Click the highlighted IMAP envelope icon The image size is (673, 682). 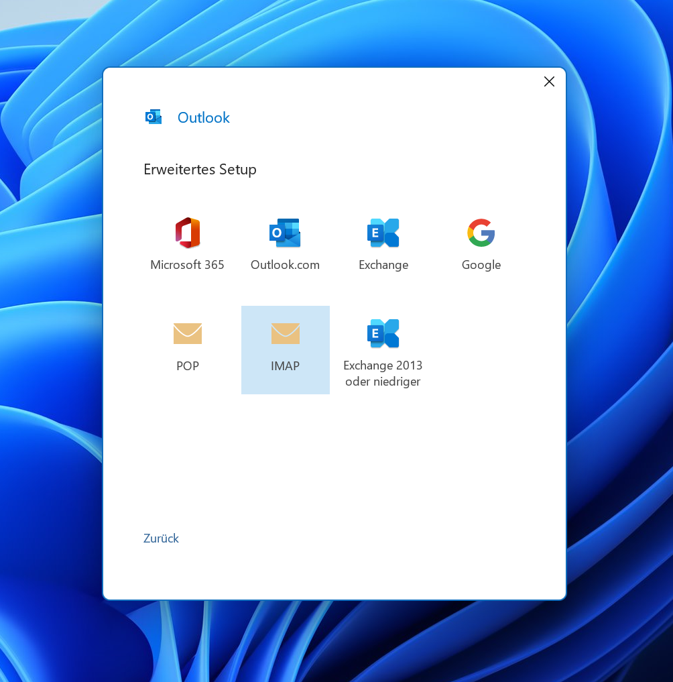point(285,333)
